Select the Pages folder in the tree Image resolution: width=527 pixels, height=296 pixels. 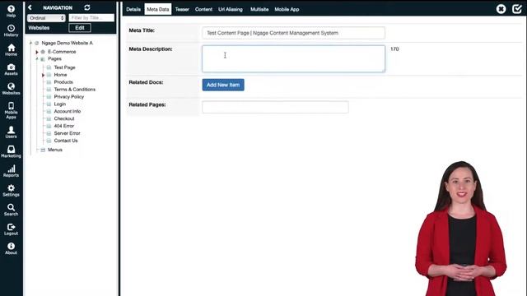click(54, 58)
